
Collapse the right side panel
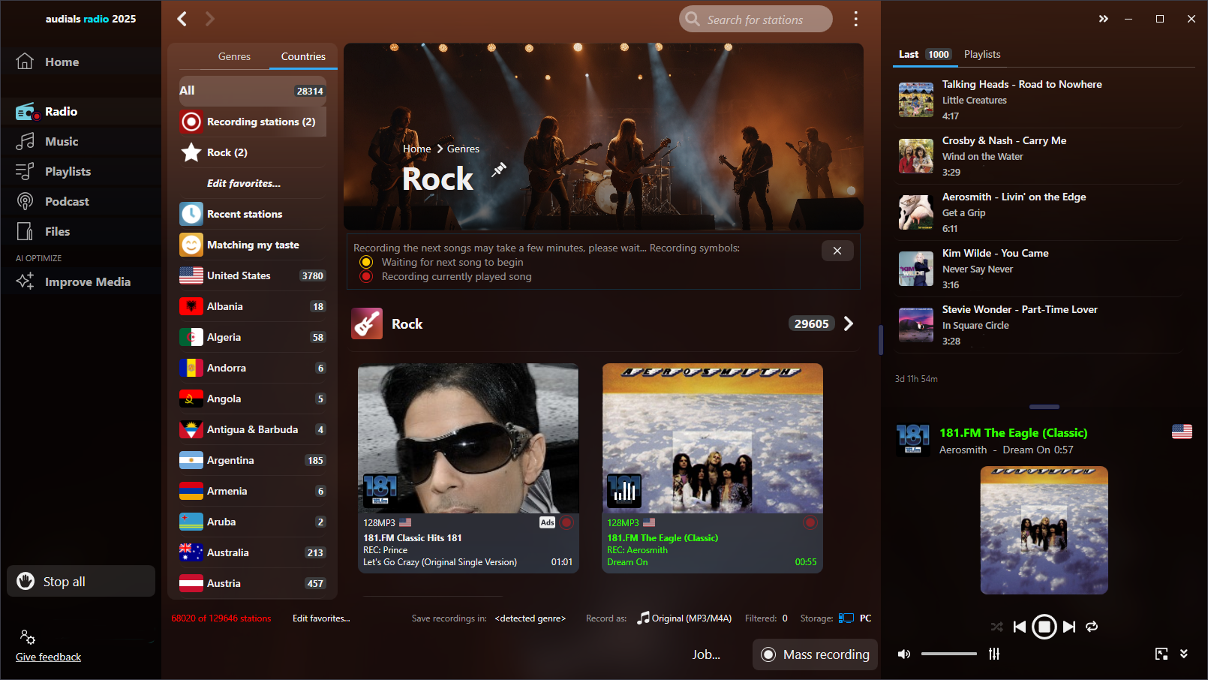point(1104,19)
